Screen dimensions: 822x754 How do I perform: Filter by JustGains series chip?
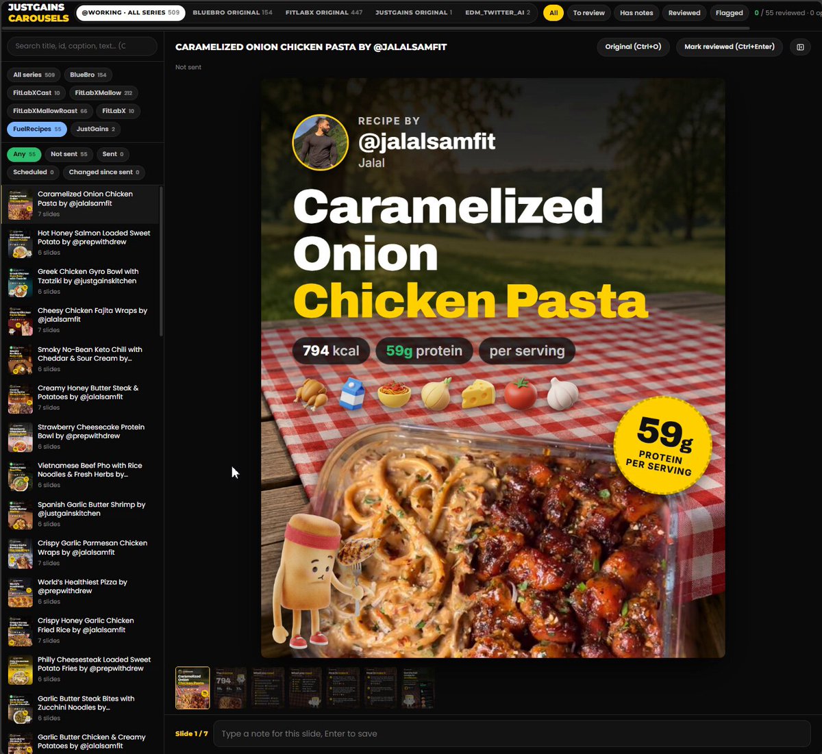96,129
